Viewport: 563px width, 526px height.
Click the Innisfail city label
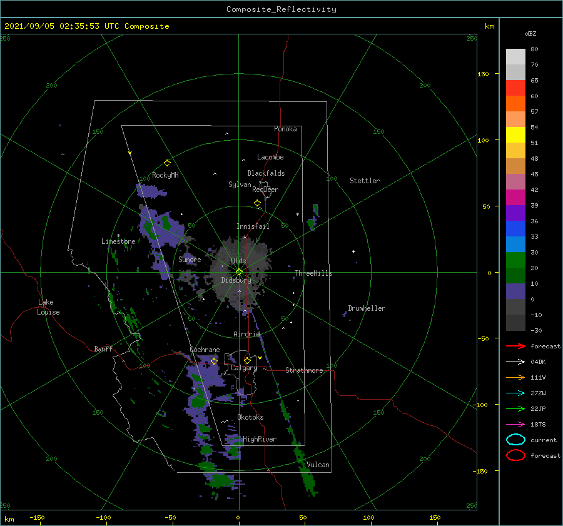pos(253,226)
